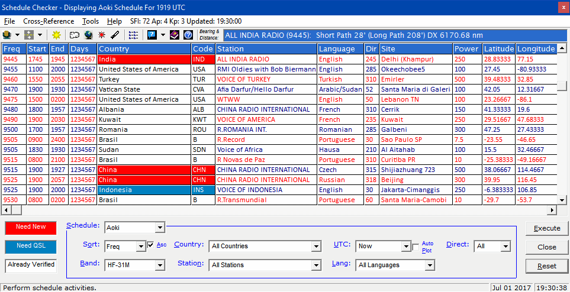Click the blue Need QSL legend swatch
570x292 pixels.
click(31, 246)
